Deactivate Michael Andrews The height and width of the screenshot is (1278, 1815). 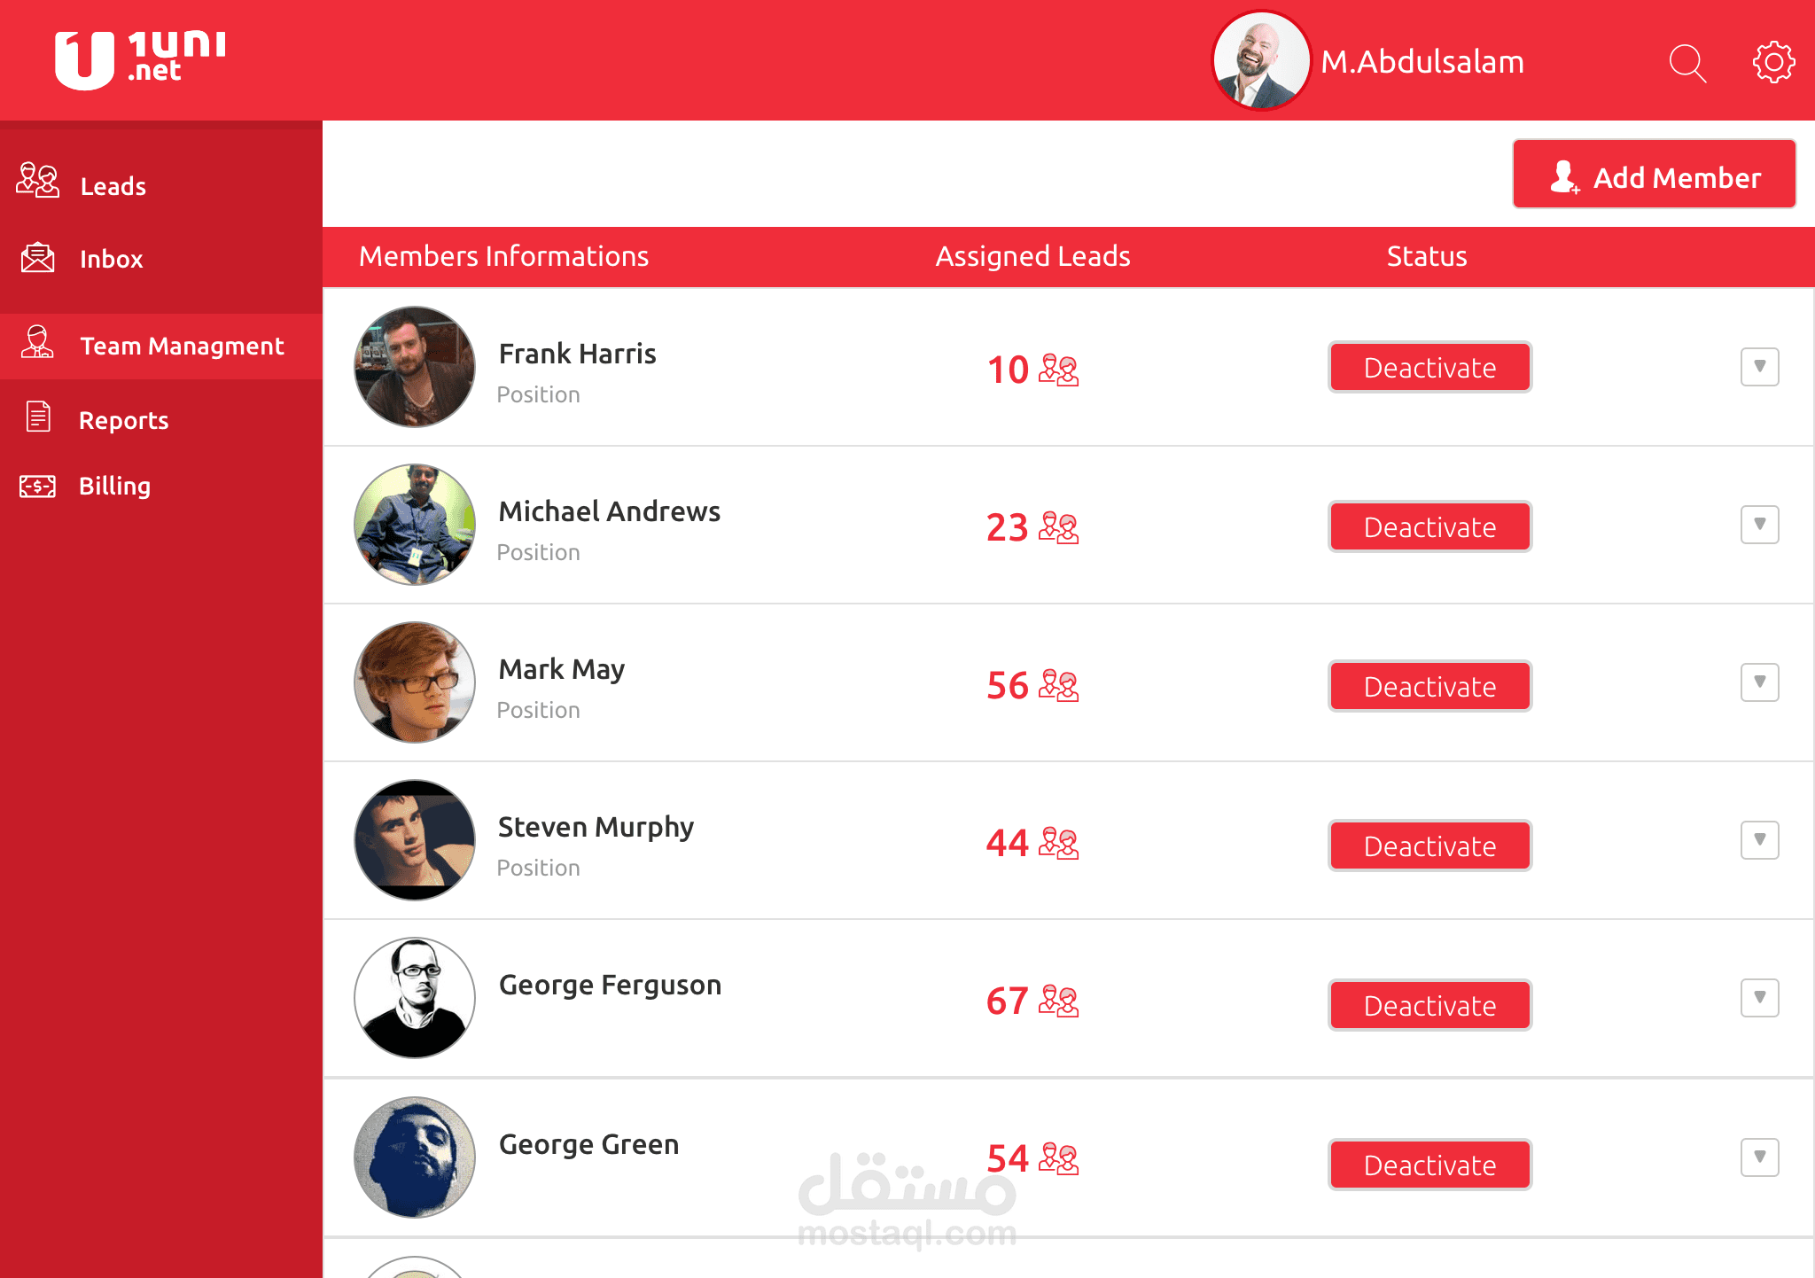tap(1429, 526)
